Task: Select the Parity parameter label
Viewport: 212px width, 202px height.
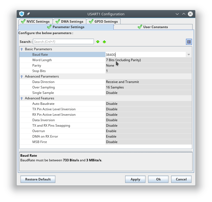Action: pos(37,66)
